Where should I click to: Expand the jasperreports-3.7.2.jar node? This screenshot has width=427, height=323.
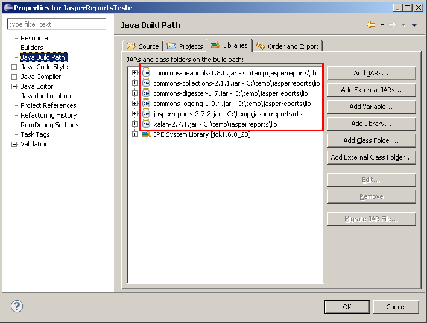(x=134, y=113)
